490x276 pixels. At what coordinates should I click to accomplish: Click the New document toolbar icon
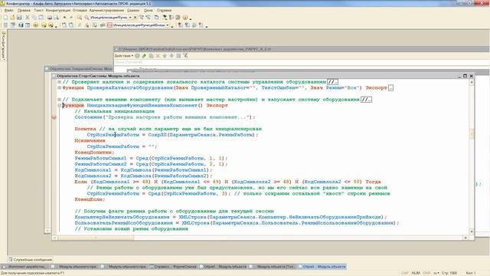pyautogui.click(x=5, y=18)
